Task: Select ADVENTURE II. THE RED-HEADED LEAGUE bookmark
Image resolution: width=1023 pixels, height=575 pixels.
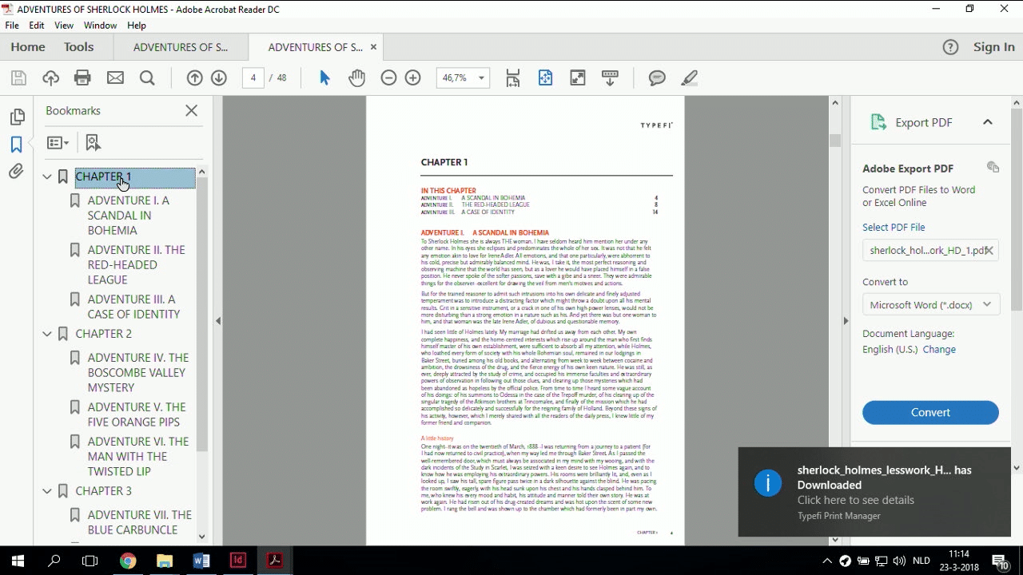Action: (137, 265)
